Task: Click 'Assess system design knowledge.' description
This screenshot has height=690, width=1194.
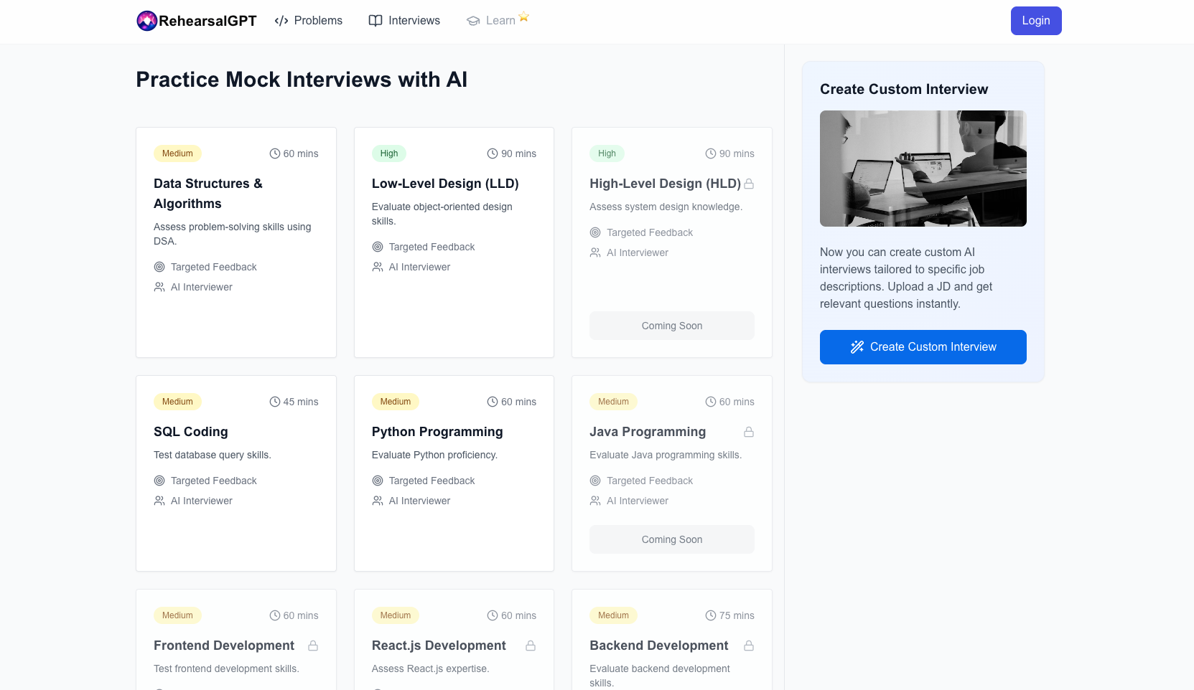Action: tap(666, 207)
